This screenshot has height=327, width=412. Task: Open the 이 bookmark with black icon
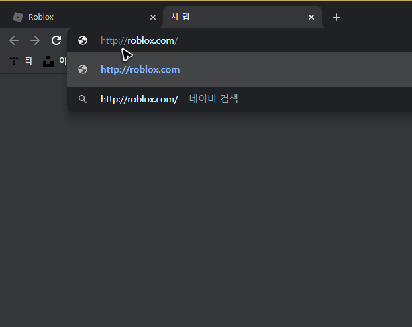point(55,61)
